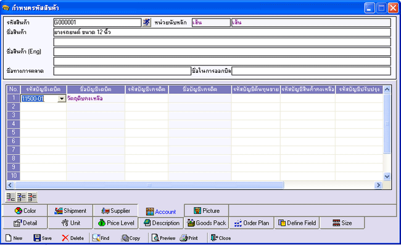The image size is (401, 245).
Task: Click the first row-insert icon under the grid
Action: [10, 197]
